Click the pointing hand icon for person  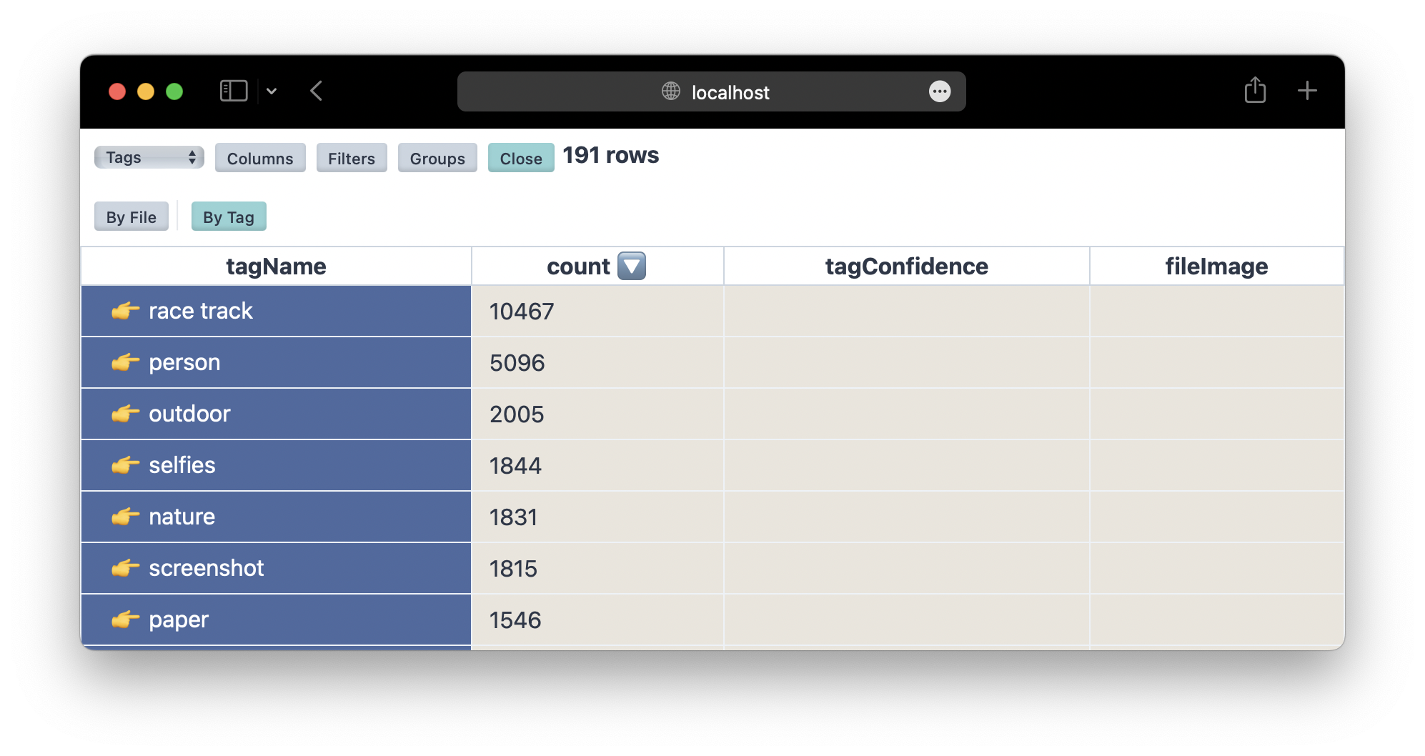tap(125, 362)
